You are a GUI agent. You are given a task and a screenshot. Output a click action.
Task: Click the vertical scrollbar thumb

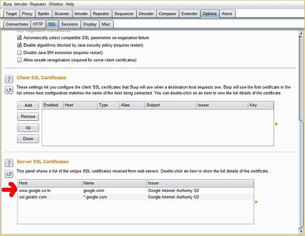pos(301,174)
